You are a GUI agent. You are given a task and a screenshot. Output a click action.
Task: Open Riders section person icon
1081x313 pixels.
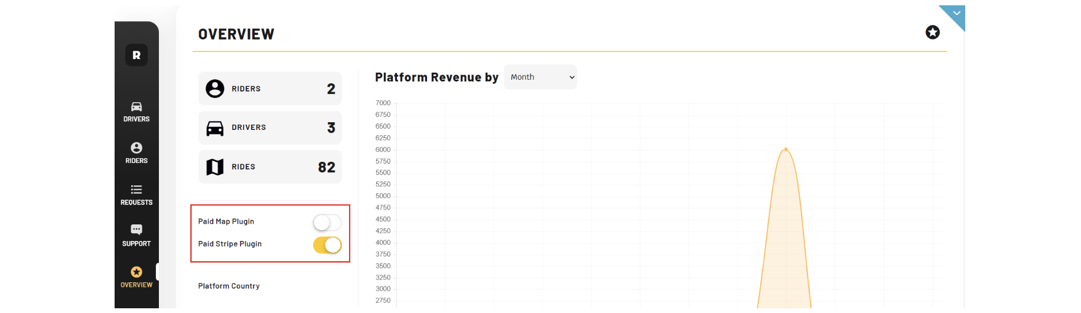click(136, 148)
